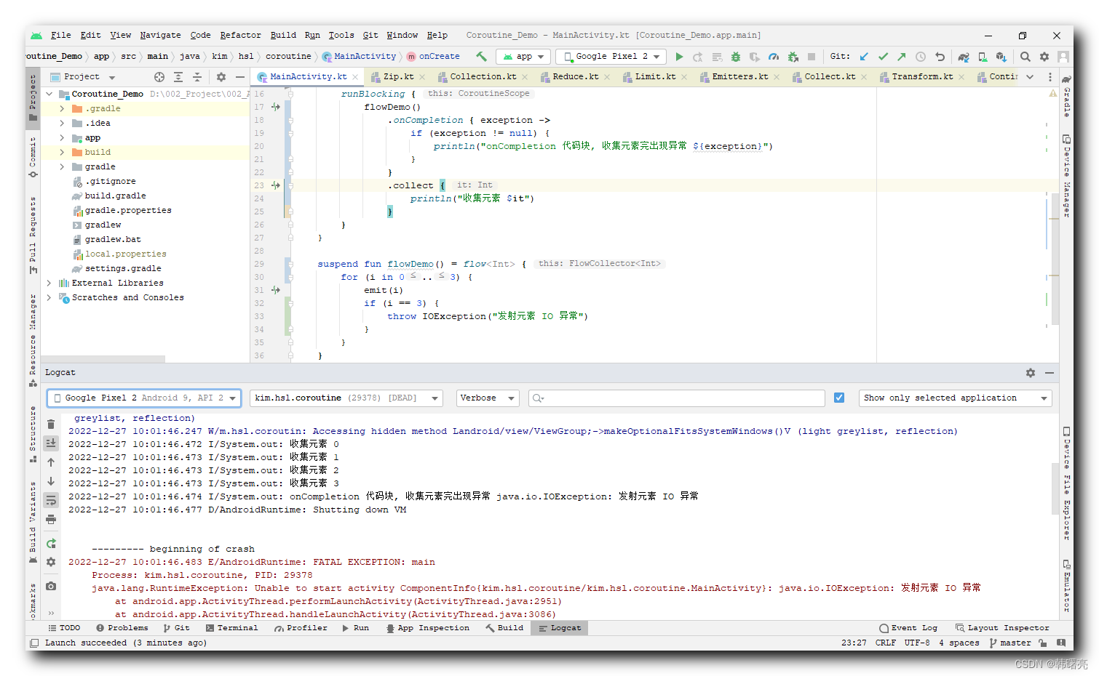1099x676 pixels.
Task: Open the App Inspection tool window
Action: 427,628
